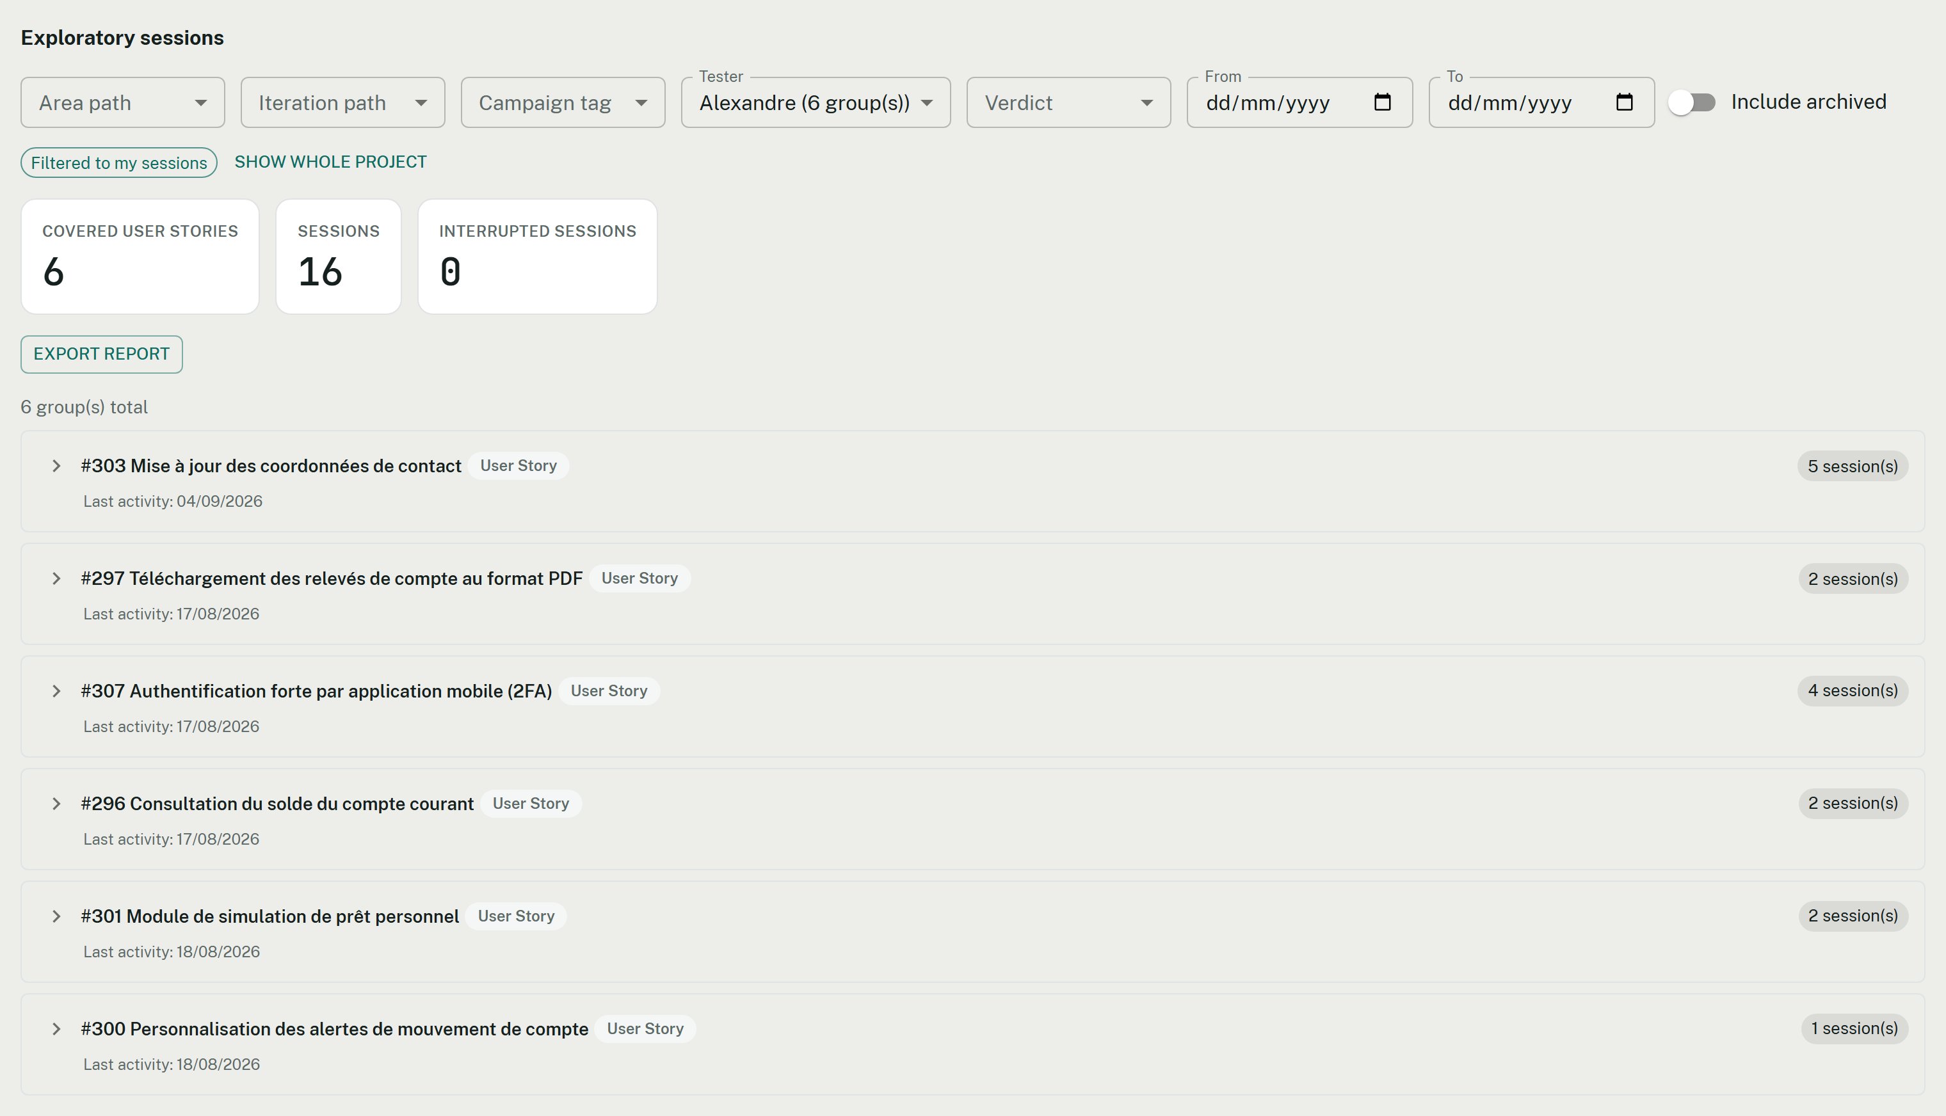This screenshot has height=1116, width=1946.
Task: Click the Interrupted Sessions card
Action: (x=538, y=257)
